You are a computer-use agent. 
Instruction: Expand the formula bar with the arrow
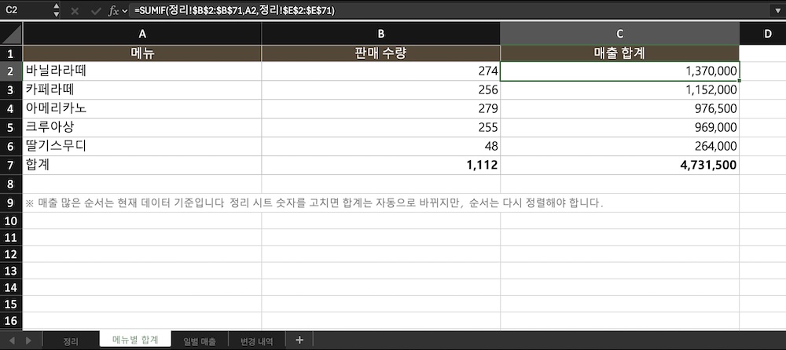pos(777,10)
